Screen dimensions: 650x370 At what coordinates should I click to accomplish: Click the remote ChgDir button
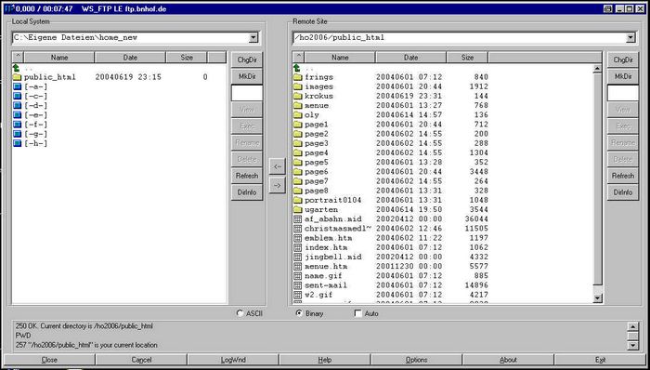pyautogui.click(x=623, y=59)
